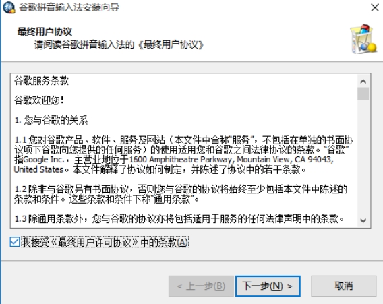Click the license scrollbar down arrow

[363, 220]
